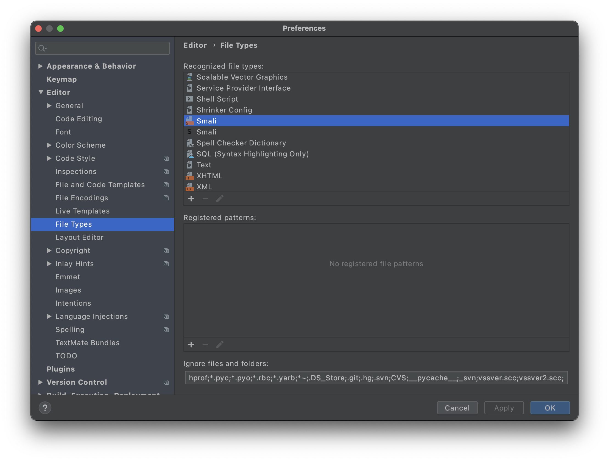Open the Emmet settings page

[x=68, y=277]
